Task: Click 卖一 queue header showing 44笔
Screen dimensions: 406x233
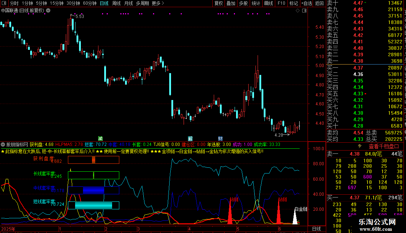Action: tap(365, 154)
